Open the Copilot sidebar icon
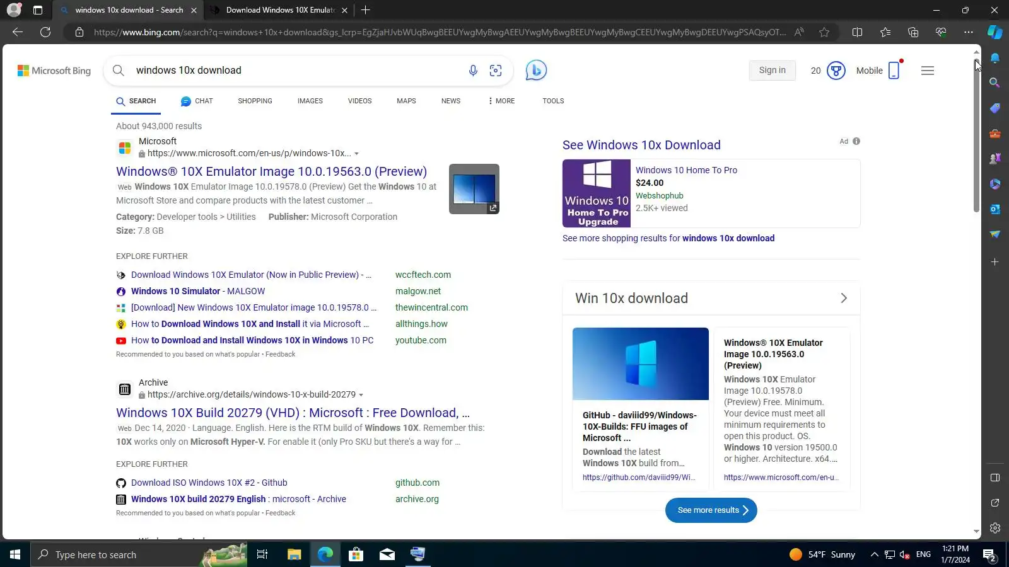The width and height of the screenshot is (1009, 567). [995, 32]
